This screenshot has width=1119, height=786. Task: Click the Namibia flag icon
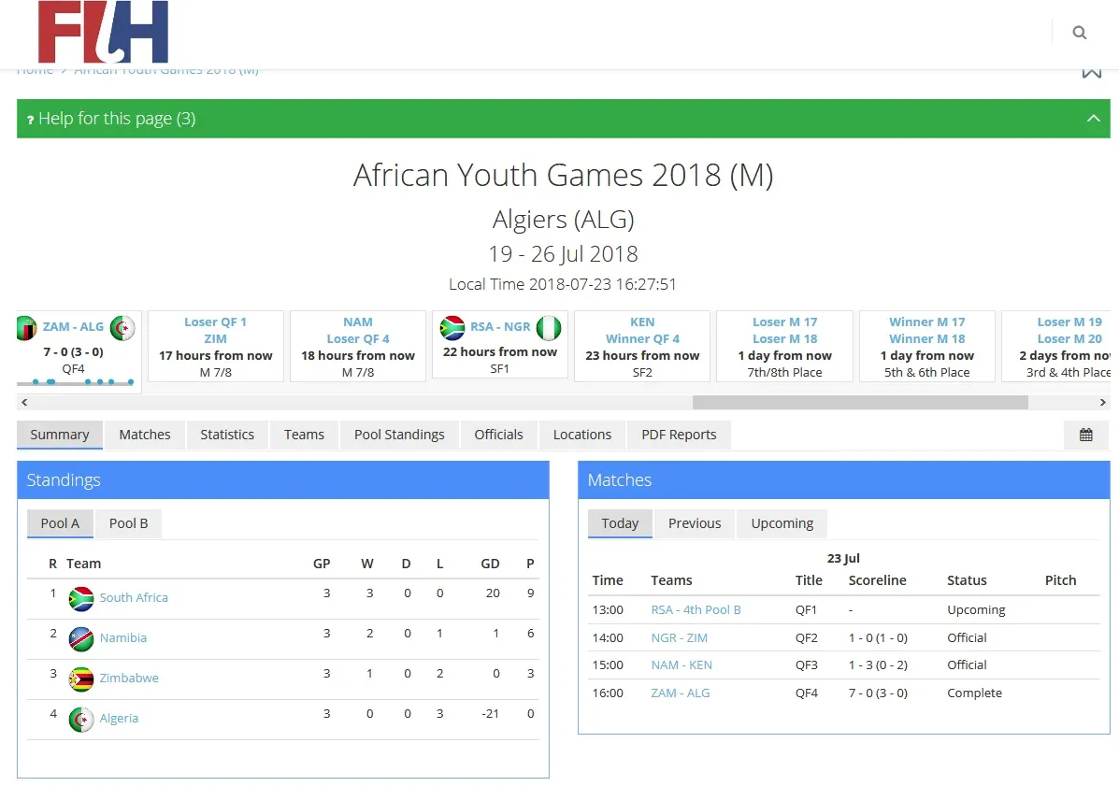pyautogui.click(x=81, y=638)
